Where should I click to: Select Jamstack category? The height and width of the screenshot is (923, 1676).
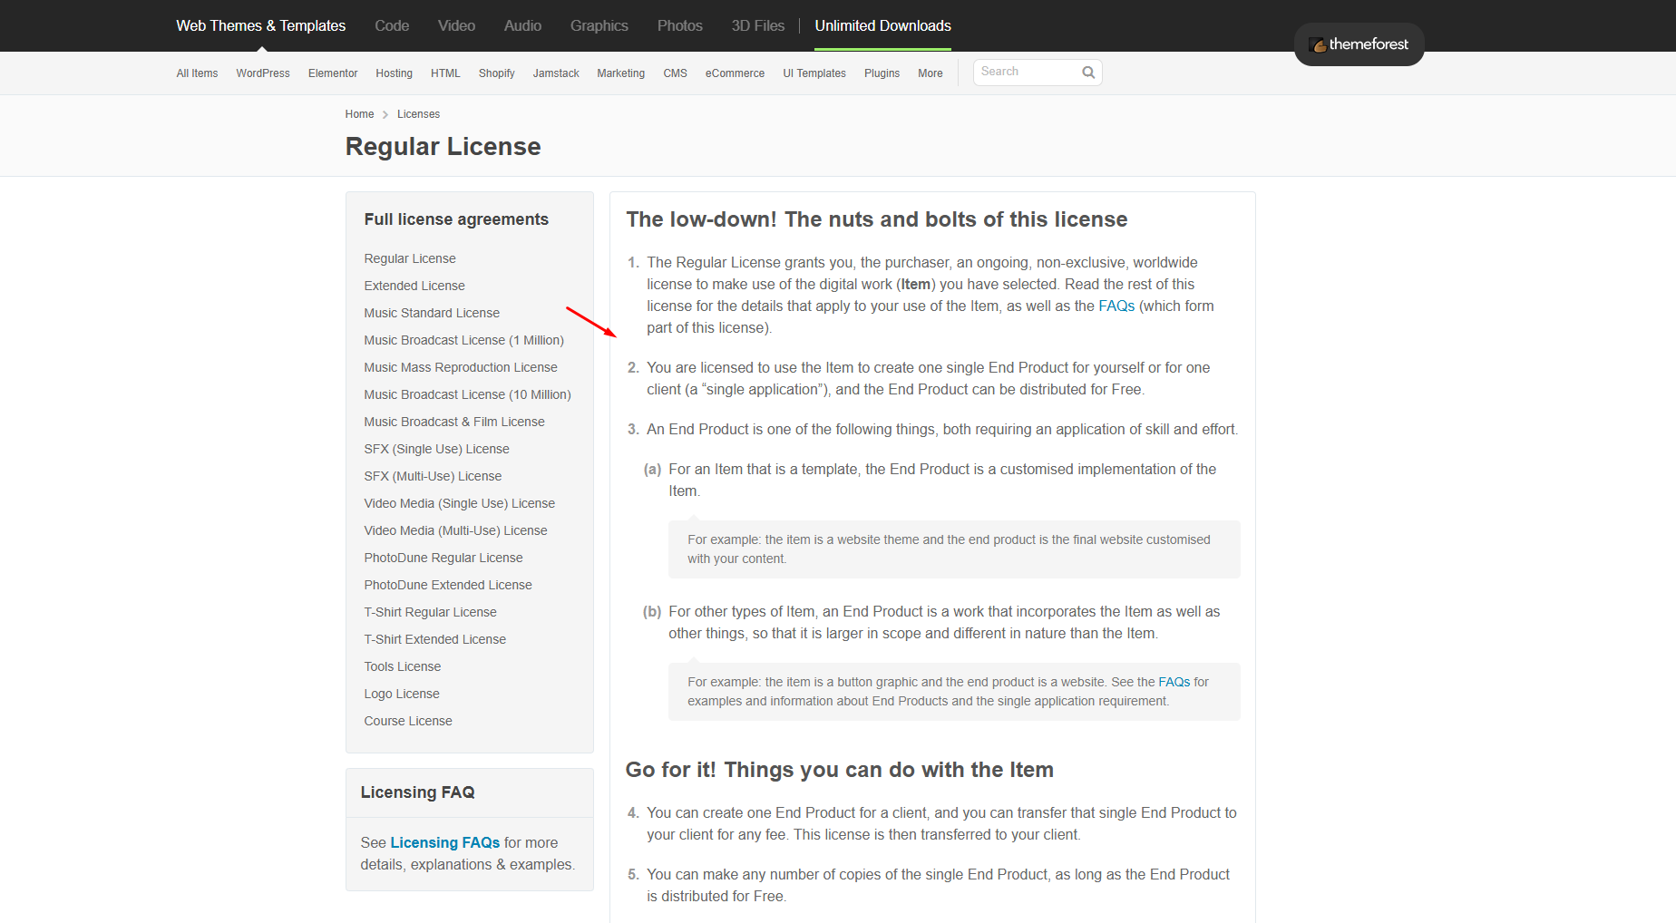point(556,73)
